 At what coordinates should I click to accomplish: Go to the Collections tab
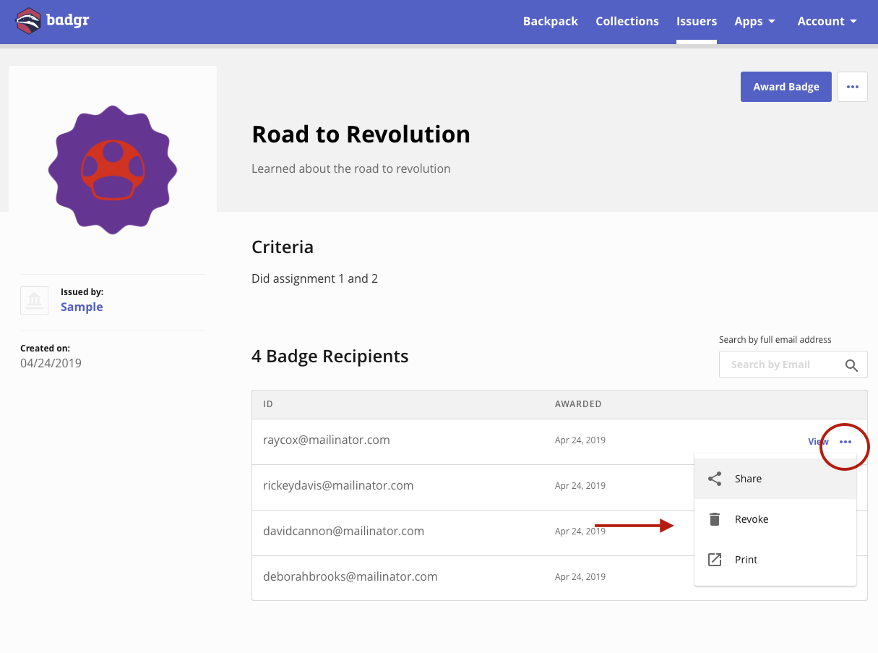627,21
